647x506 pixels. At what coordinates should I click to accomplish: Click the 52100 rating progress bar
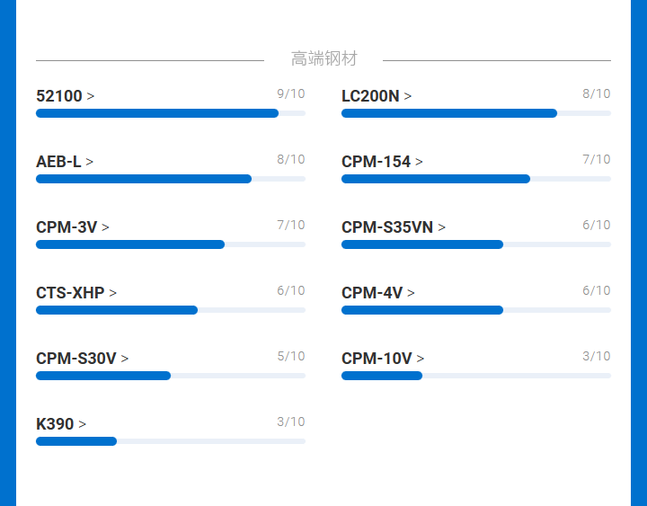(171, 113)
